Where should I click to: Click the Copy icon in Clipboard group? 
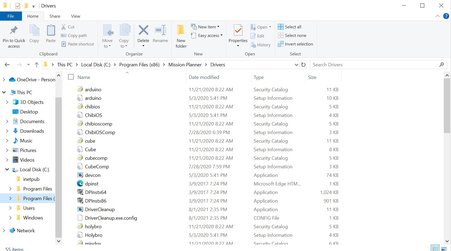(x=34, y=30)
